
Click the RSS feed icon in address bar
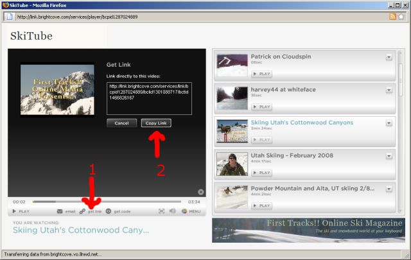[x=392, y=17]
